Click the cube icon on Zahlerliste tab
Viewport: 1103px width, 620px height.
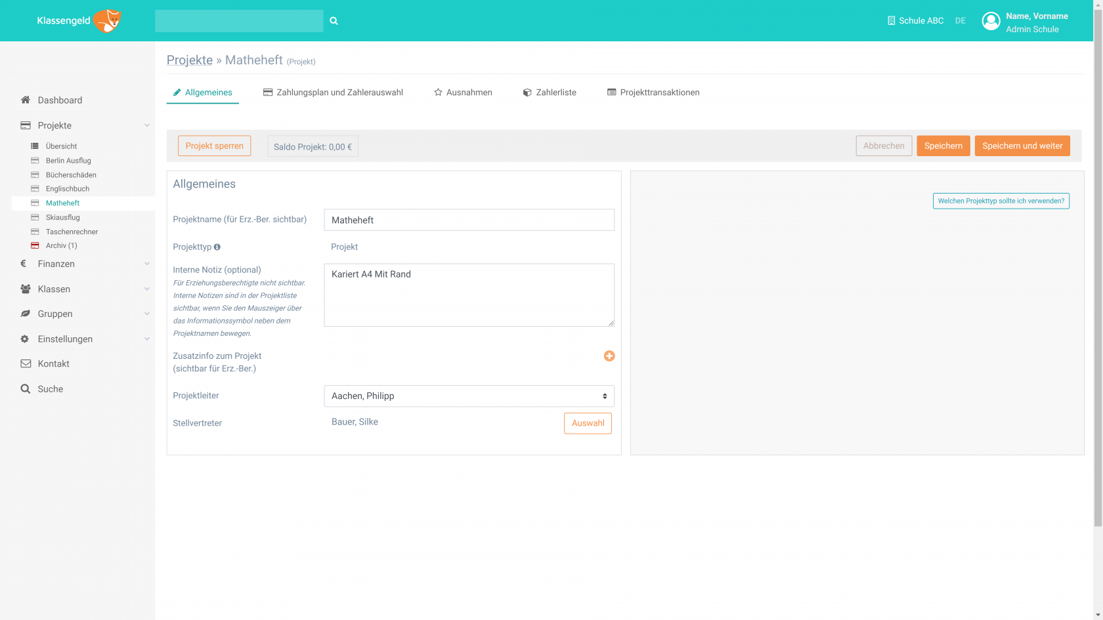click(527, 93)
